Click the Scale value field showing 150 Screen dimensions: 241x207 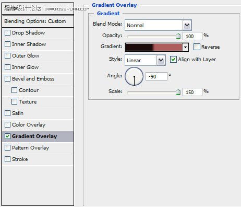click(x=192, y=92)
